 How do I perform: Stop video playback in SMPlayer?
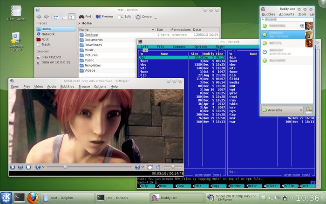(x=28, y=167)
